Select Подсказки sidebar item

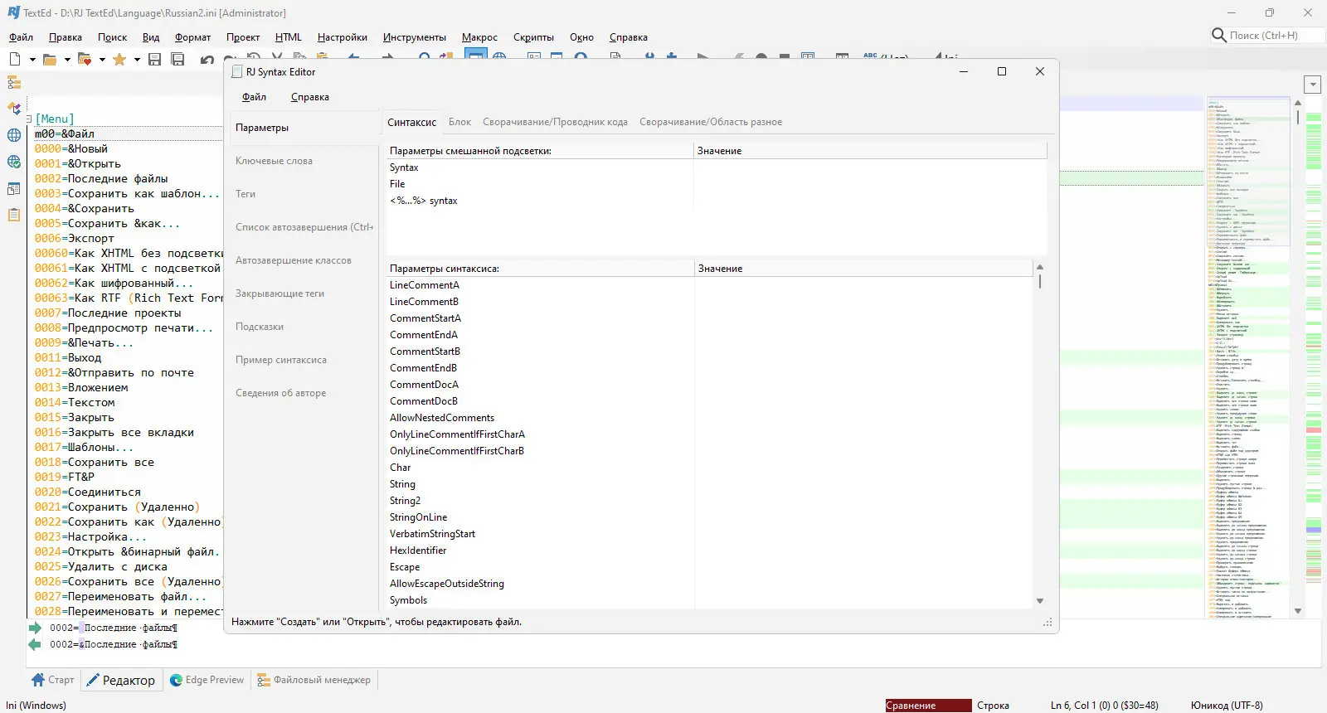pyautogui.click(x=304, y=327)
